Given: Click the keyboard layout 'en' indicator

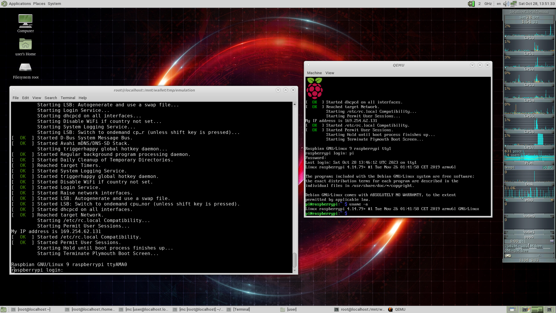Looking at the screenshot, I should pos(499,4).
